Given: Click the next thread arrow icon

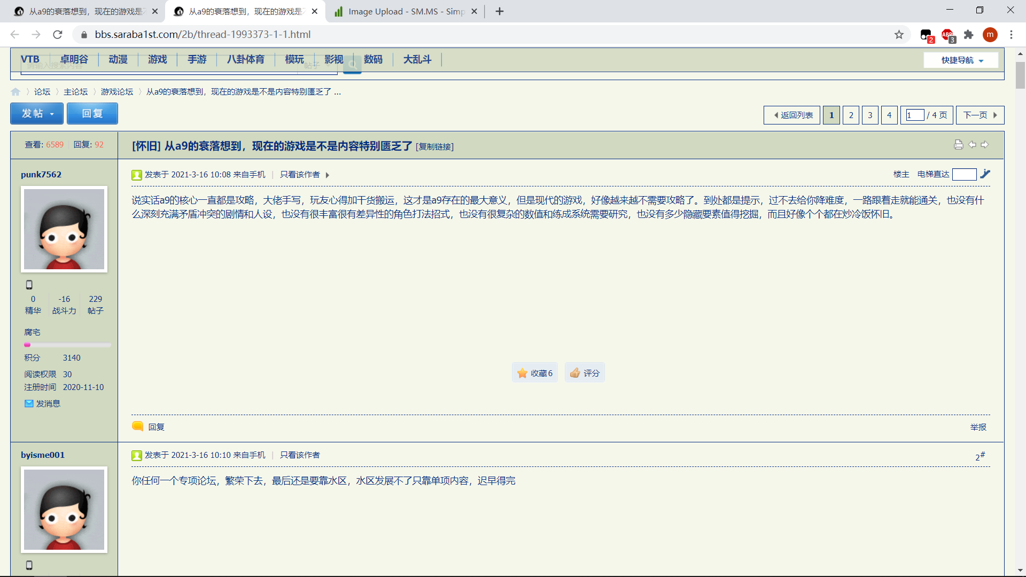Looking at the screenshot, I should click(x=985, y=145).
